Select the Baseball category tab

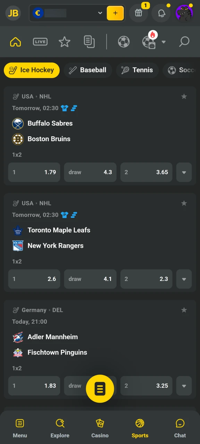tap(87, 70)
